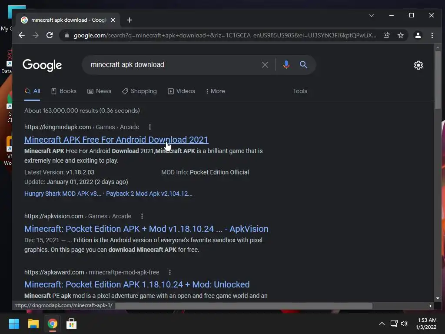
Task: Click the About 163,000,000 results text
Action: pyautogui.click(x=82, y=110)
